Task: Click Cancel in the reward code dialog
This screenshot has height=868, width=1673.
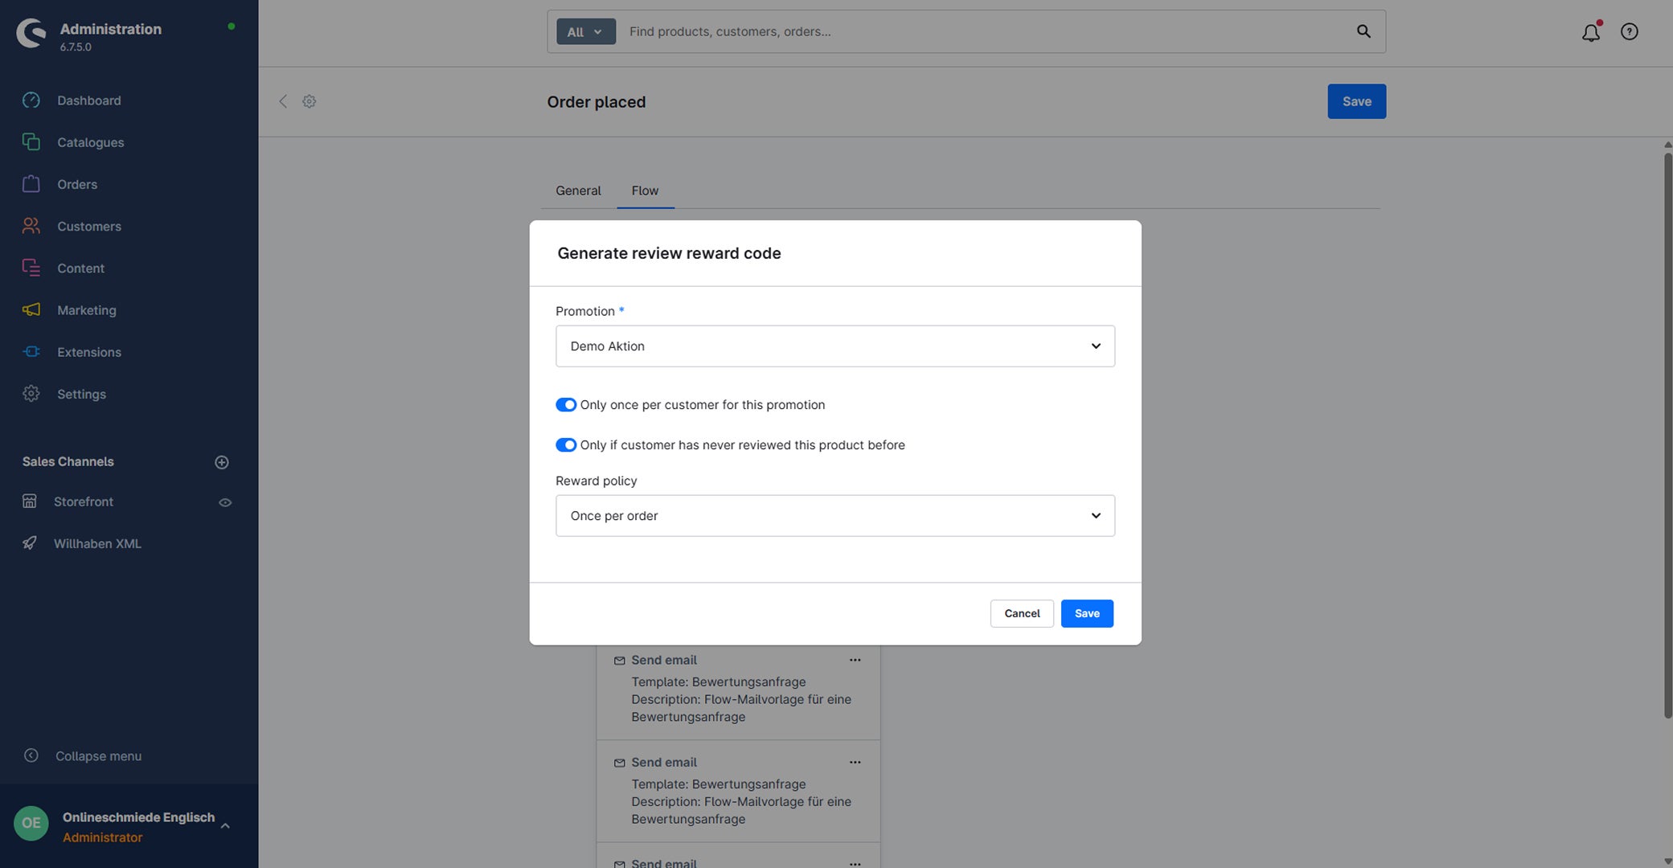Action: [1022, 614]
